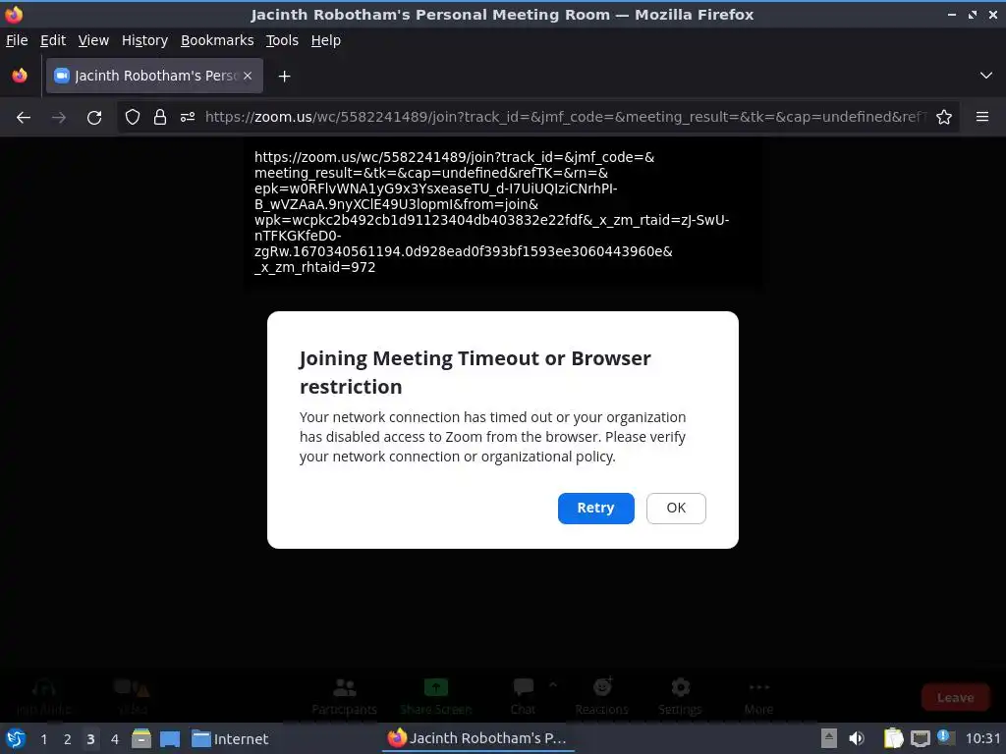The image size is (1006, 754).
Task: Open the Chat panel
Action: point(523,697)
